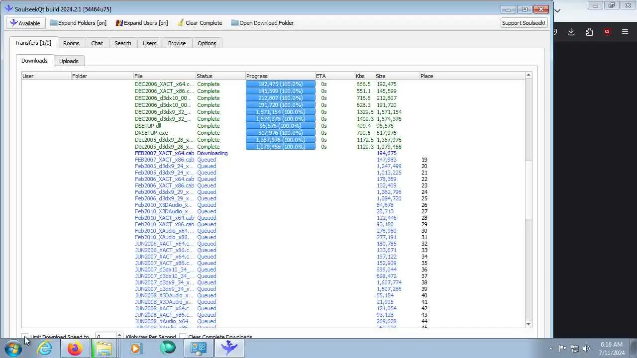Viewport: 637px width, 358px height.
Task: Click progress bar showing 95,576 (100.0%)
Action: pyautogui.click(x=281, y=126)
